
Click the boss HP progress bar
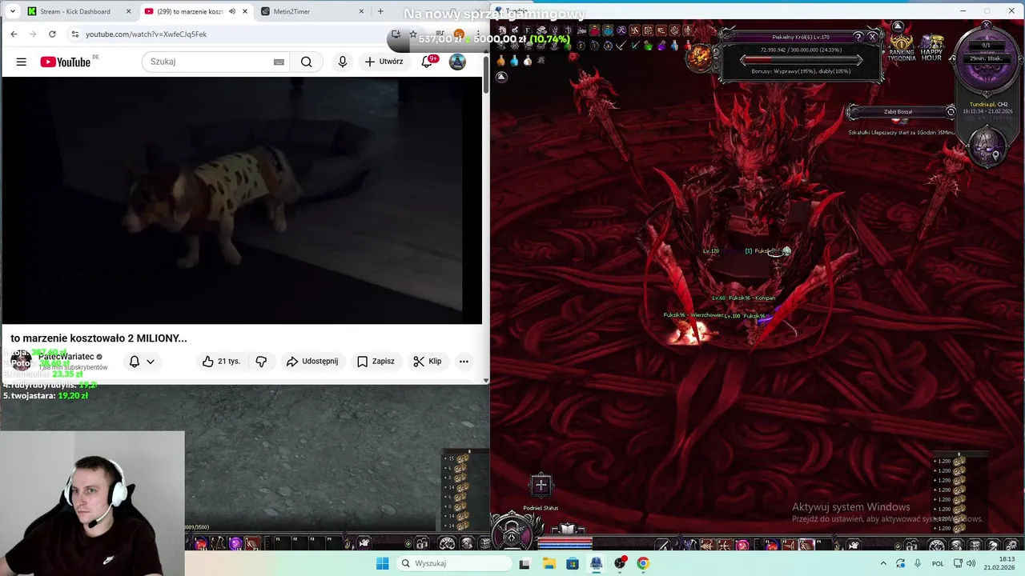(x=801, y=60)
